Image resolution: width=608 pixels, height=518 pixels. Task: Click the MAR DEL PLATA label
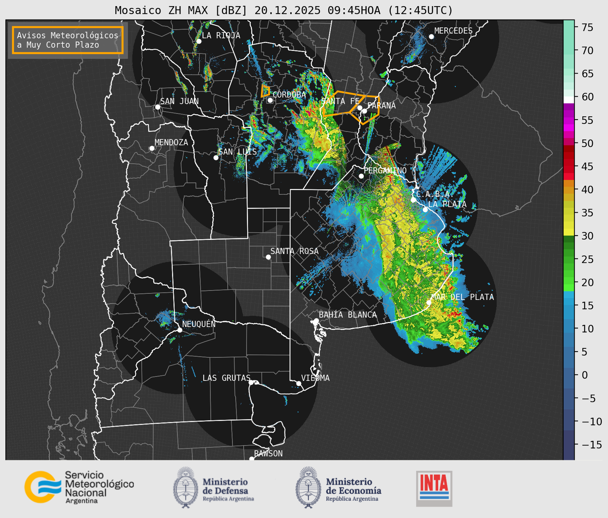(462, 297)
